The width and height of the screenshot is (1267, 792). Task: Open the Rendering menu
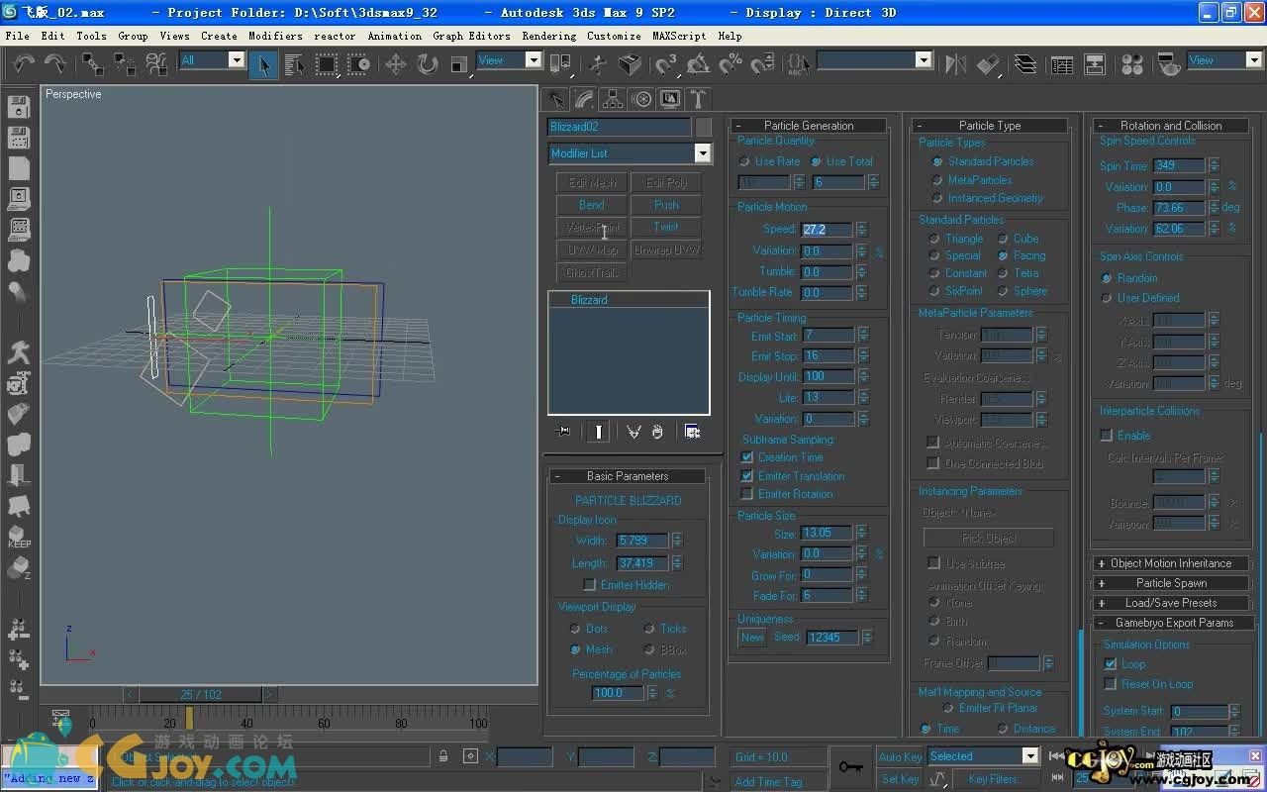548,36
